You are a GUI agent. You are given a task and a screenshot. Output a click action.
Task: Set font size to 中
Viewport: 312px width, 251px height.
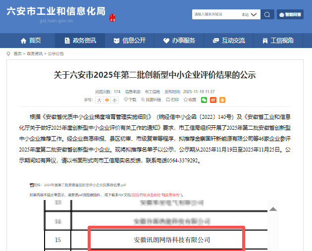point(106,100)
